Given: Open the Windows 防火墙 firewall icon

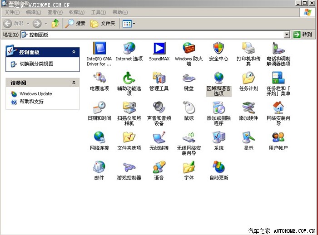Looking at the screenshot, I should click(x=189, y=48).
